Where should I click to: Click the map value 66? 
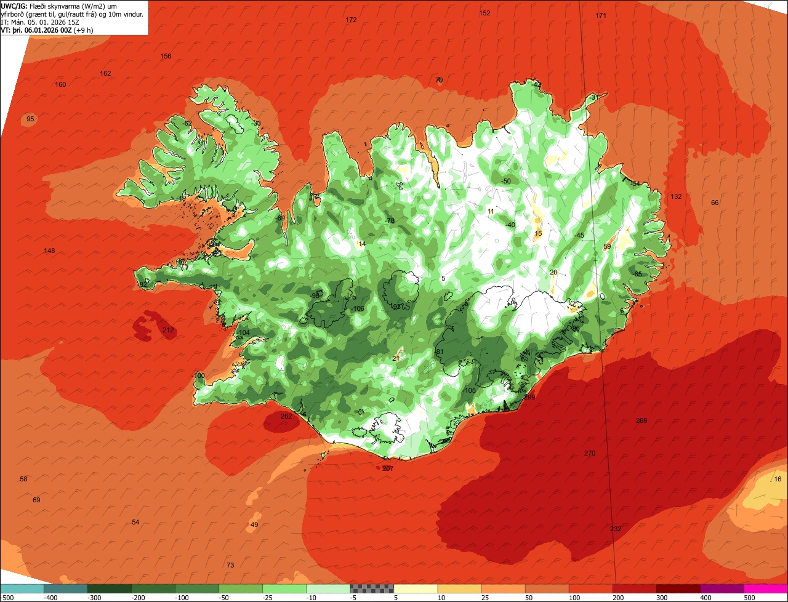click(715, 203)
